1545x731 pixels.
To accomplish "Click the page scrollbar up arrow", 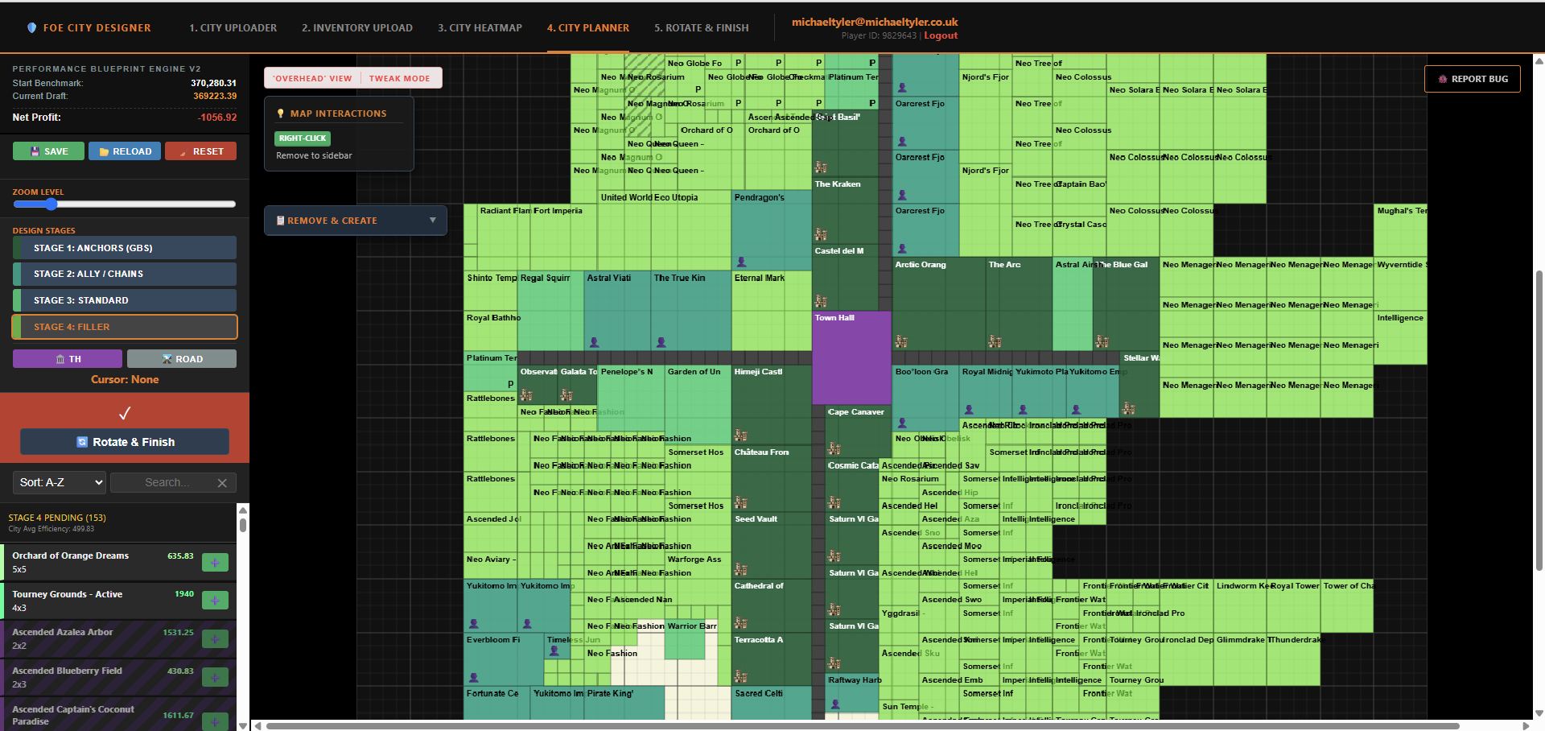I will point(1539,60).
